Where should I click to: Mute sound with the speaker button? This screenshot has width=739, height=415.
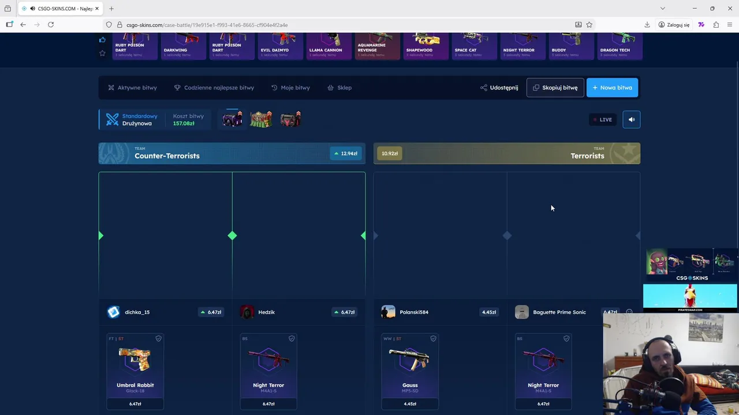point(632,119)
